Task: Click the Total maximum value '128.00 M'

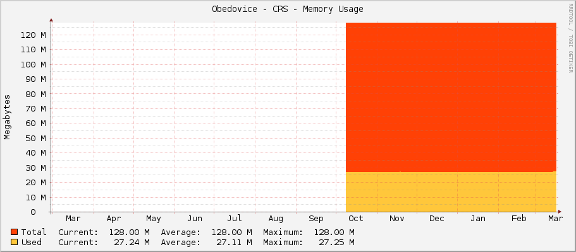Action: [334, 232]
